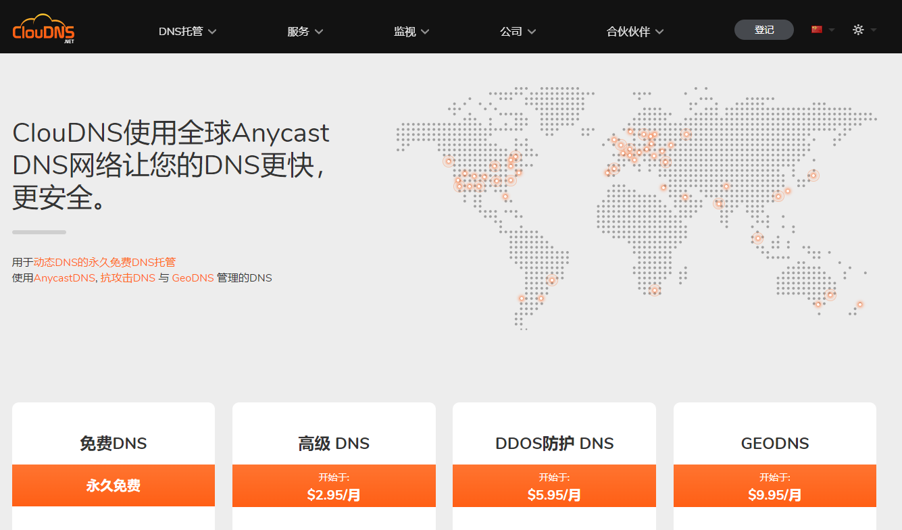Expand the theme selector arrow
This screenshot has width=902, height=530.
(874, 30)
